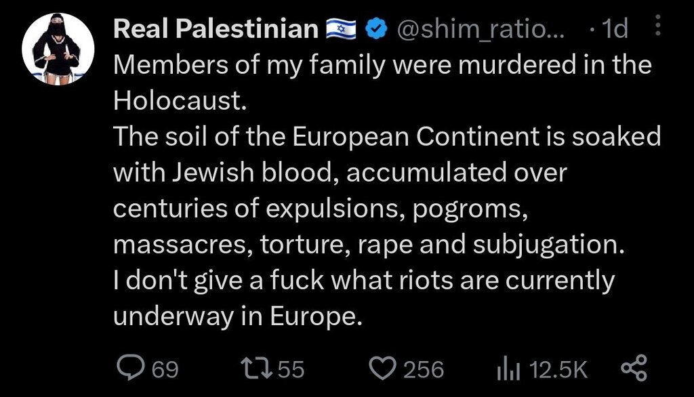Click the 69 replies count
The height and width of the screenshot is (397, 694).
[165, 369]
